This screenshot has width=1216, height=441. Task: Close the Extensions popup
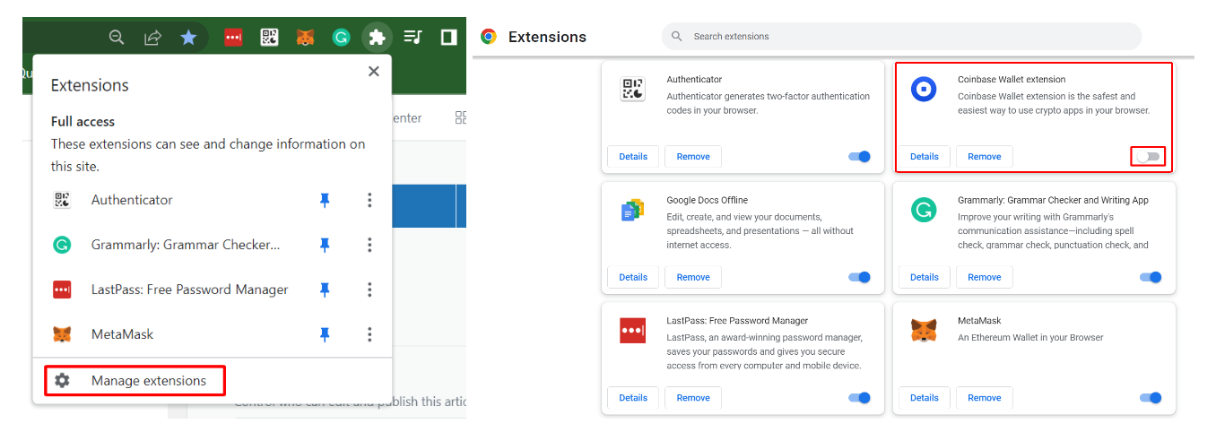373,72
